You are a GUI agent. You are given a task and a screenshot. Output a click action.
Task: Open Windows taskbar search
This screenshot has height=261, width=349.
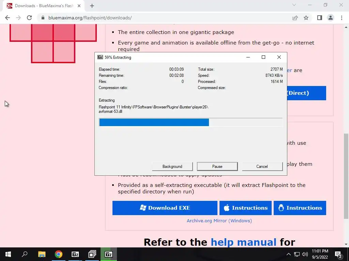[x=25, y=254]
